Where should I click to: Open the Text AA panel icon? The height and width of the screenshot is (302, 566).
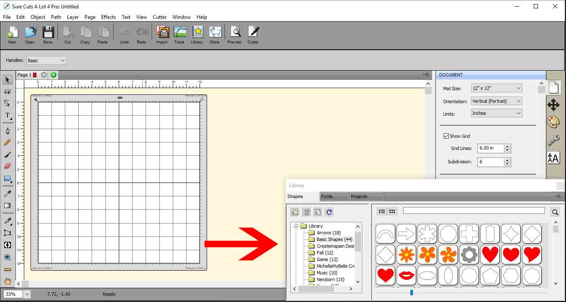553,158
